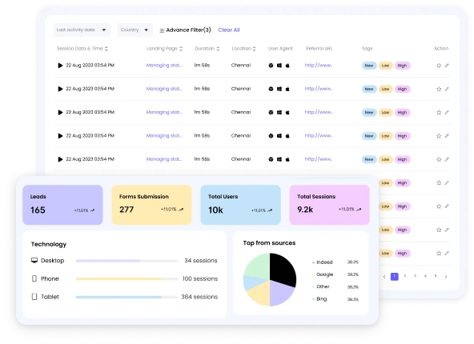The image size is (474, 344).
Task: Click the Top from sources heading
Action: pos(269,243)
